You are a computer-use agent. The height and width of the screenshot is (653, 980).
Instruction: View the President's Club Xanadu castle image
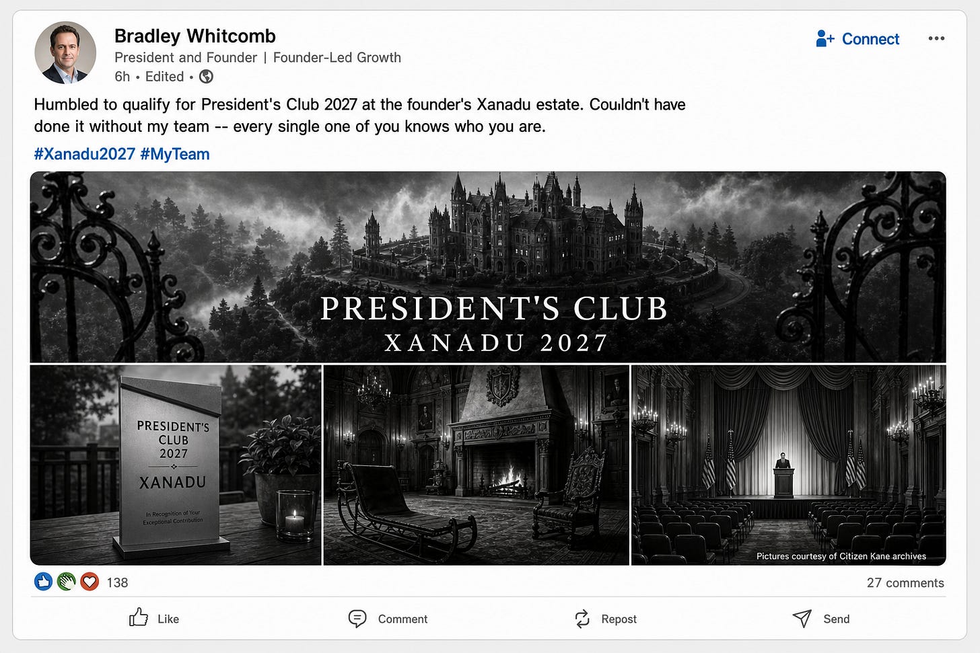[x=488, y=267]
